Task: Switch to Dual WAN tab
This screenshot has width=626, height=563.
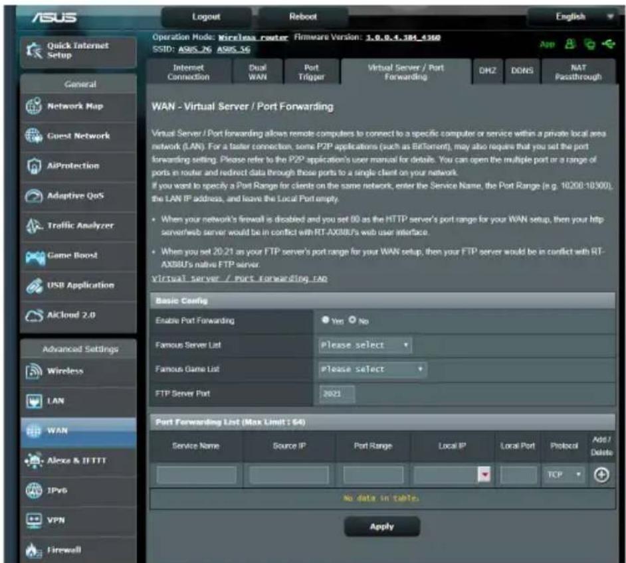Action: (x=257, y=72)
